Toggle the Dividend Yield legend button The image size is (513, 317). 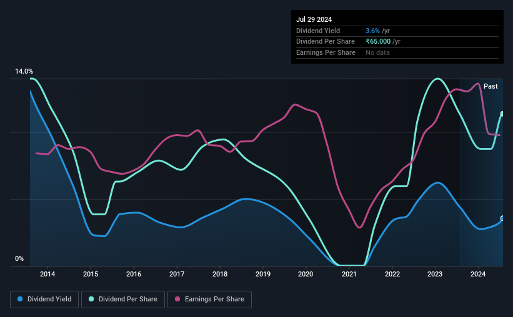(x=44, y=300)
